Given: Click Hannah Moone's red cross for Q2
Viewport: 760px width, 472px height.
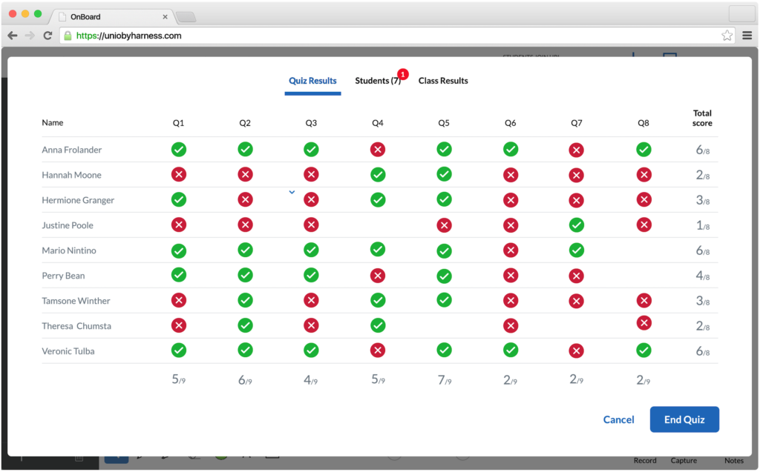Looking at the screenshot, I should click(245, 175).
